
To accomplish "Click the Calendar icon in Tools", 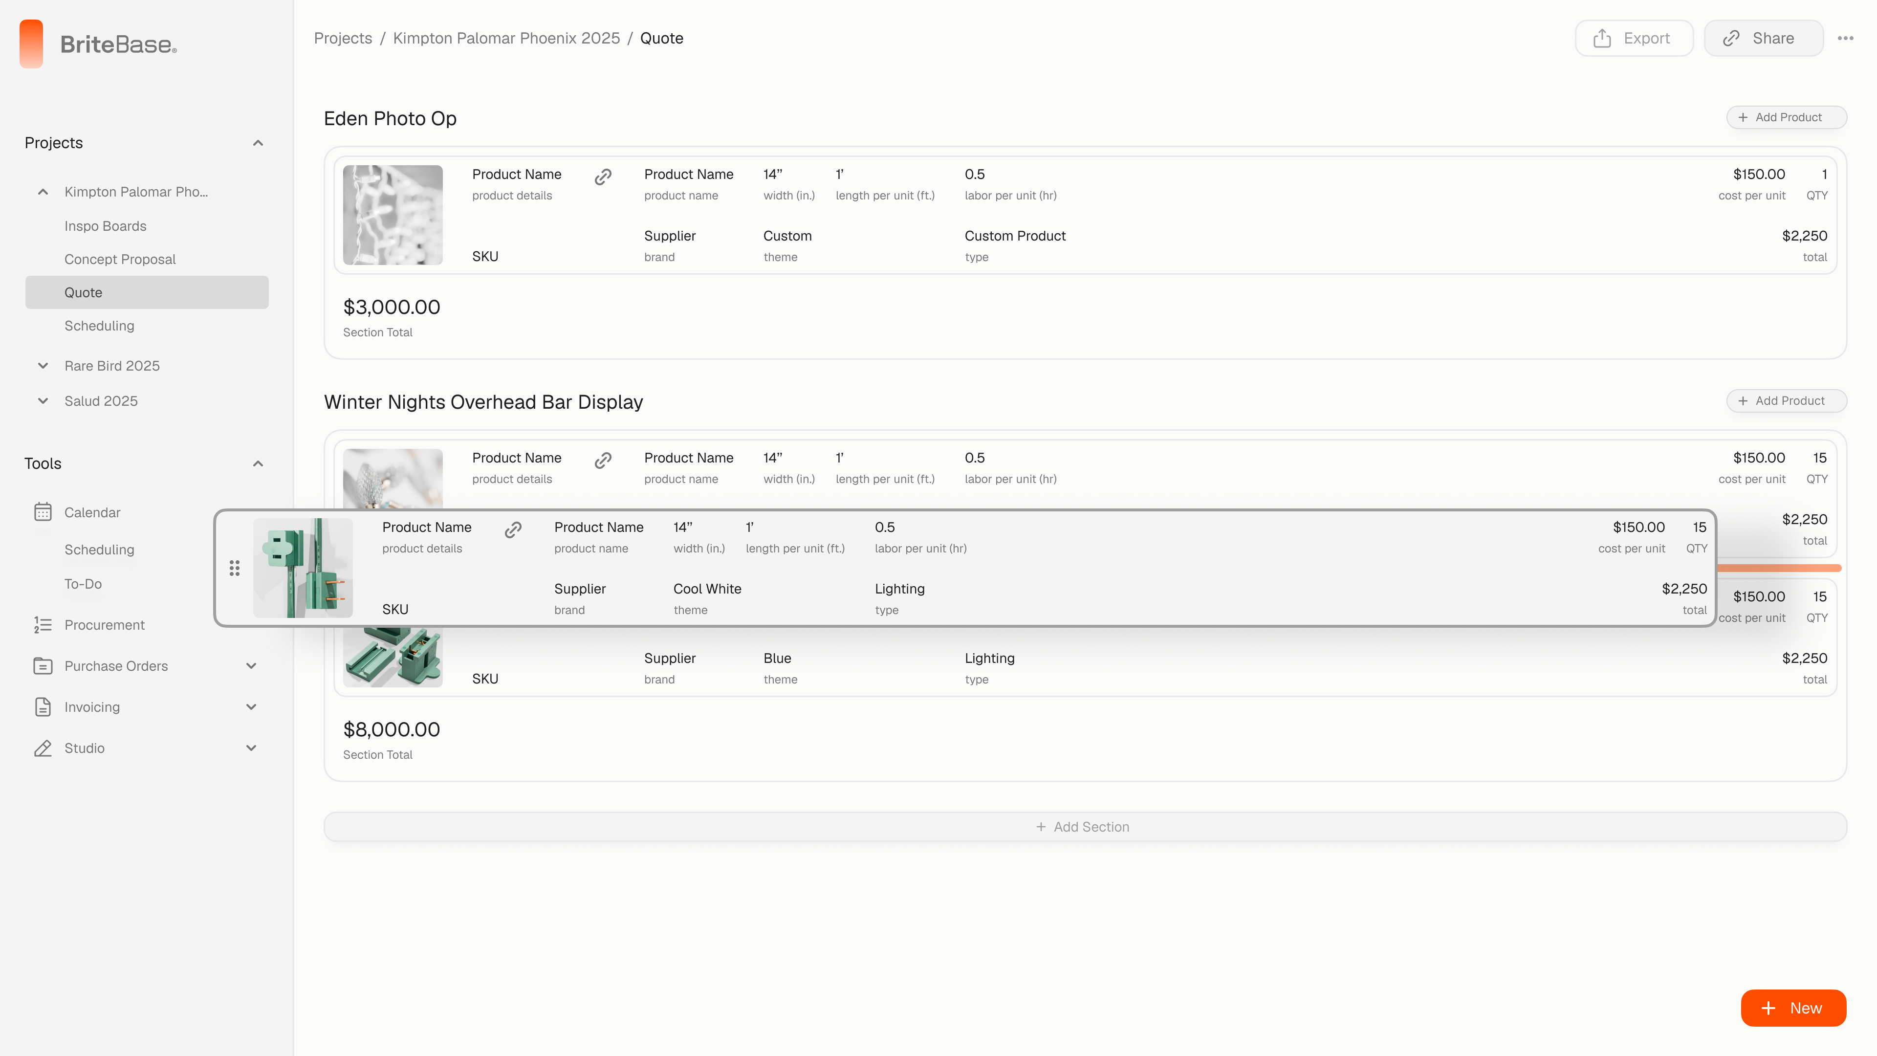I will click(x=43, y=512).
